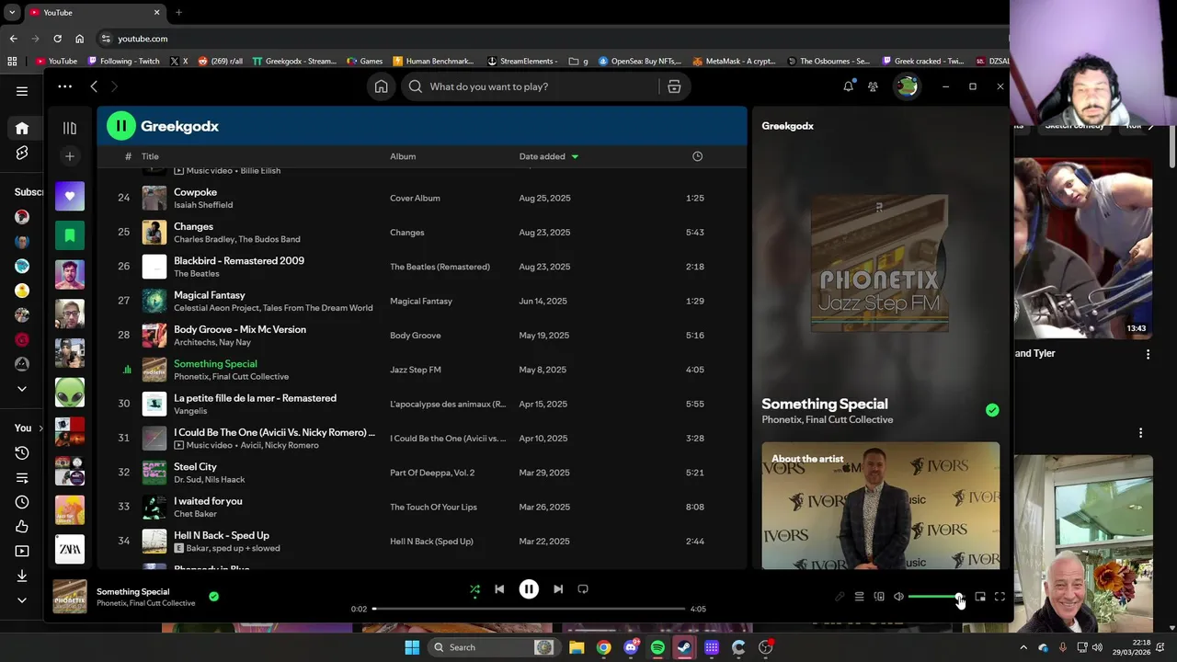Toggle shuffle in Spotify player
This screenshot has height=662, width=1177.
tap(474, 589)
